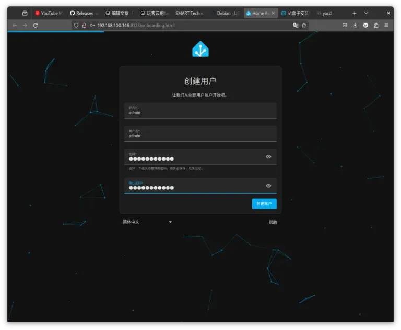Go forward to next page
This screenshot has height=330, width=401.
[x=25, y=26]
